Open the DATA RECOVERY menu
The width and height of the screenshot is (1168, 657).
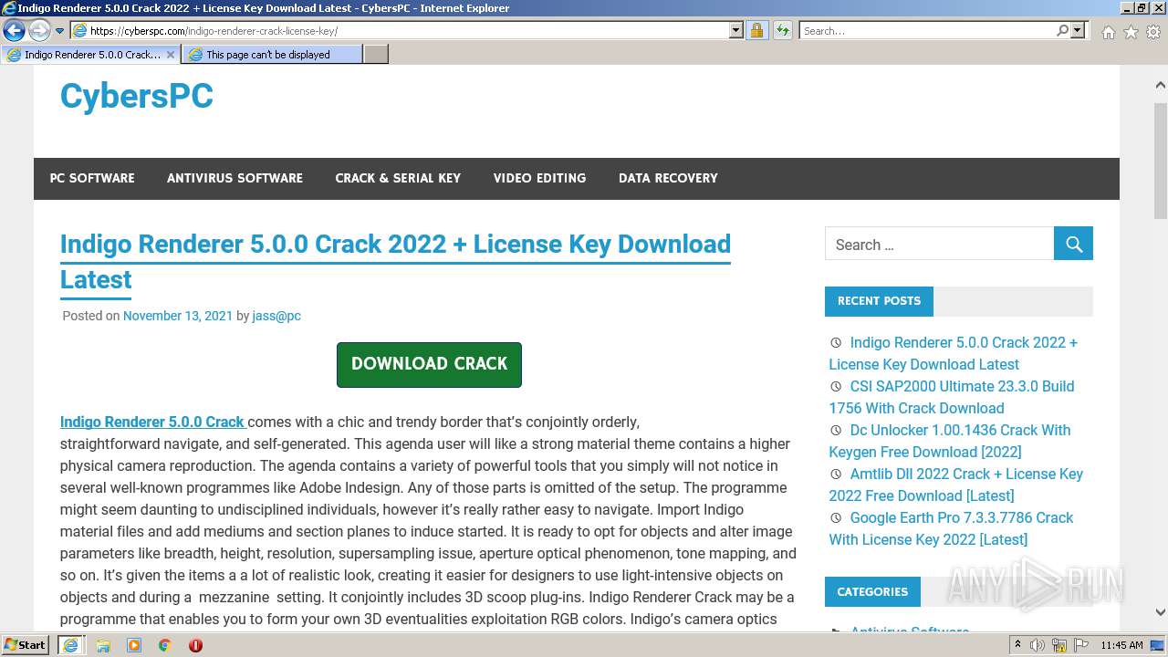(x=668, y=178)
